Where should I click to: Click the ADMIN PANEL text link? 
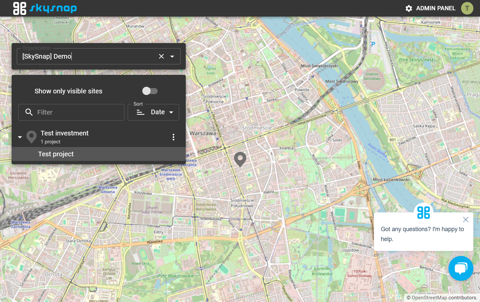(x=436, y=8)
